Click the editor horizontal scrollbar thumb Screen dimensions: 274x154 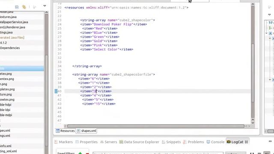click(156, 126)
